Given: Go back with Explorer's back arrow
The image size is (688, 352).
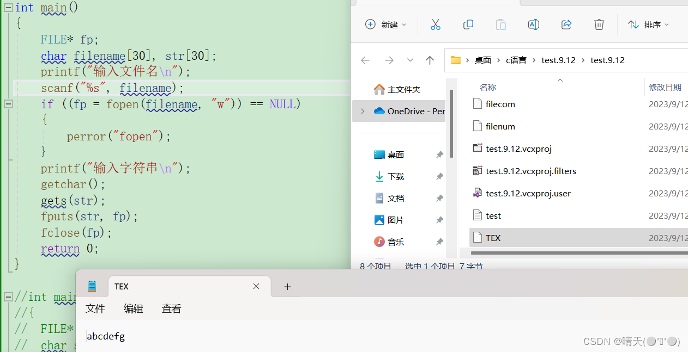Looking at the screenshot, I should (x=365, y=60).
